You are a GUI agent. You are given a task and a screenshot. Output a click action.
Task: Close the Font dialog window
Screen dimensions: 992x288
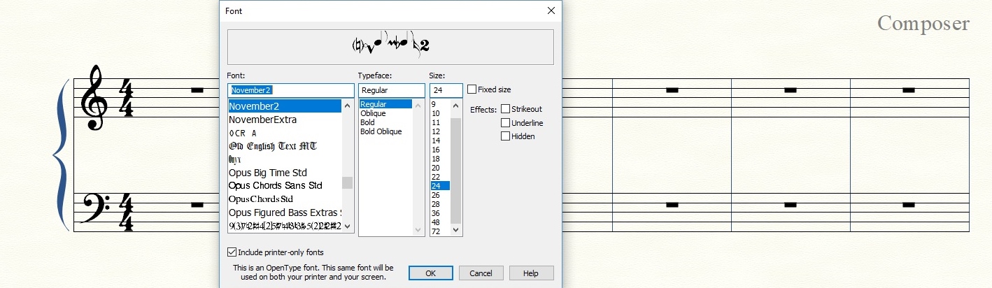tap(551, 11)
